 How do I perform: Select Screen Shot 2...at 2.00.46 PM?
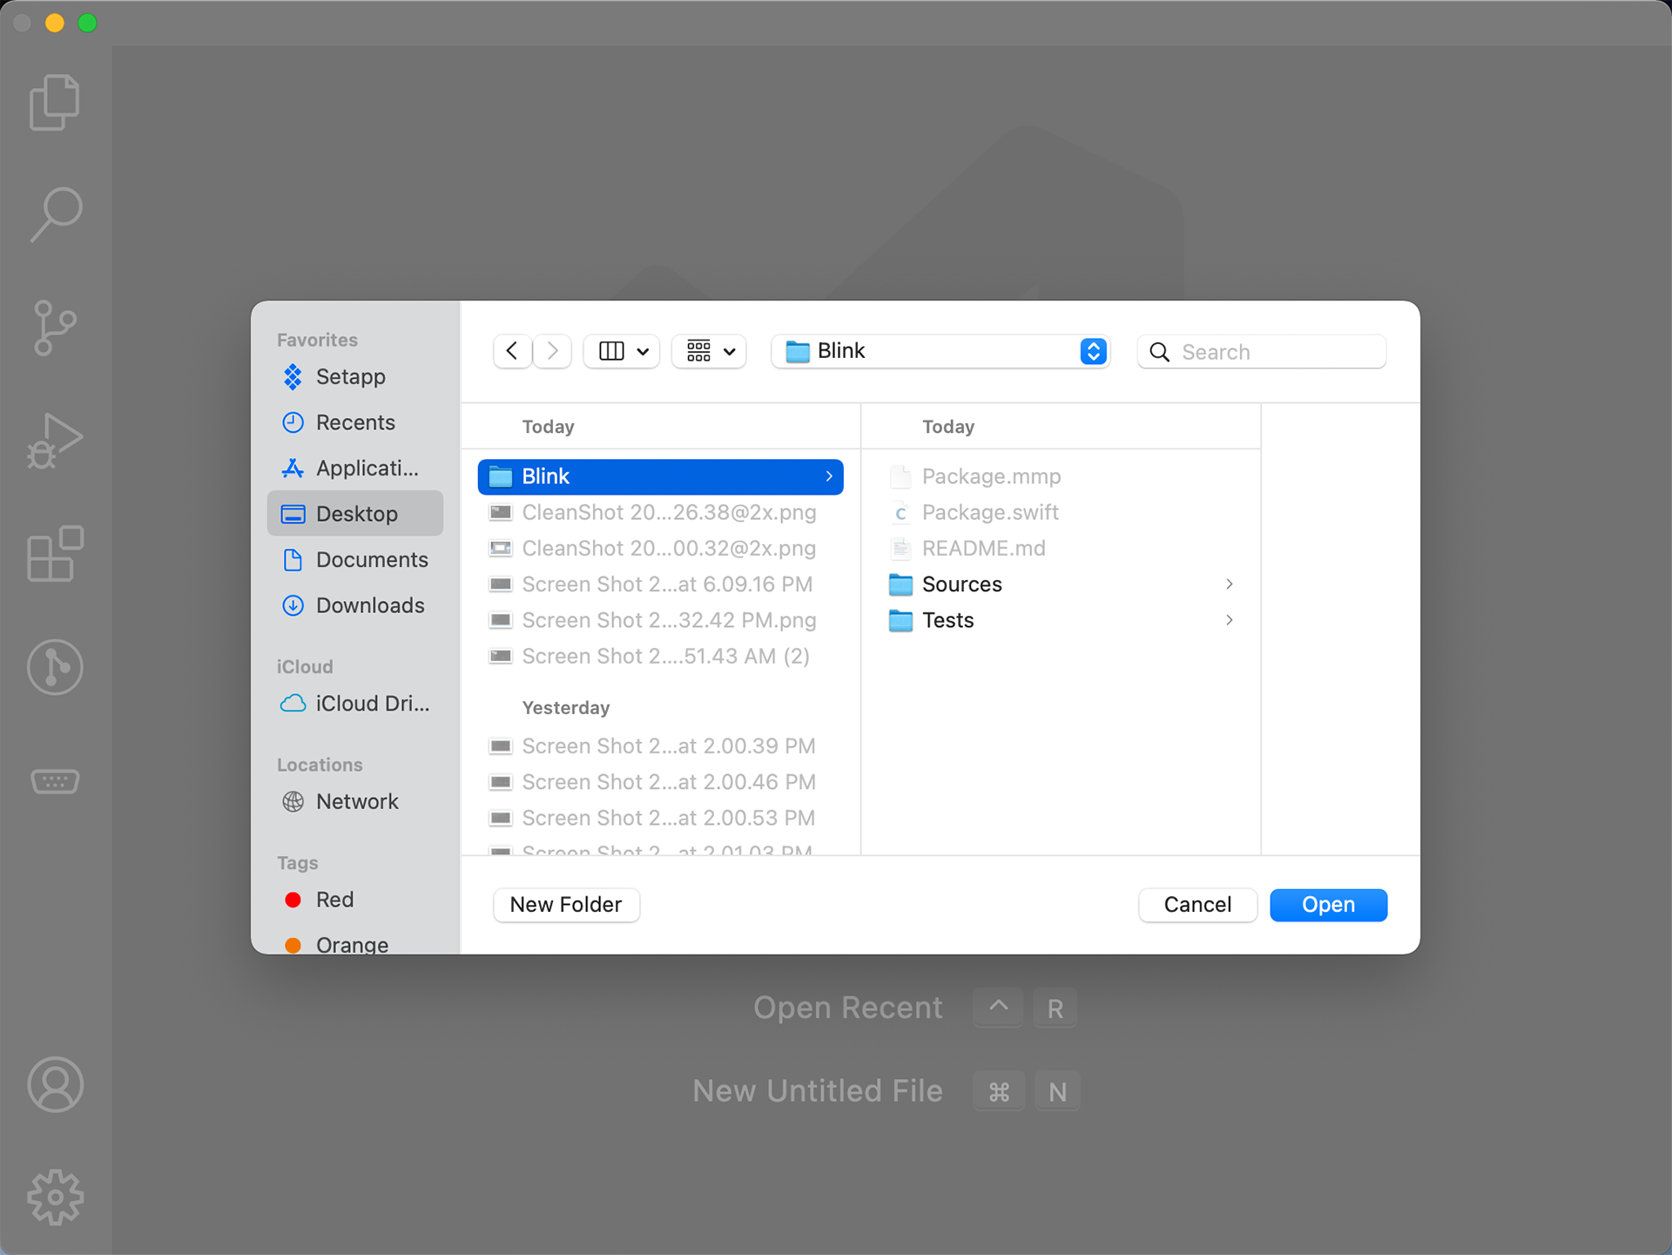point(660,782)
